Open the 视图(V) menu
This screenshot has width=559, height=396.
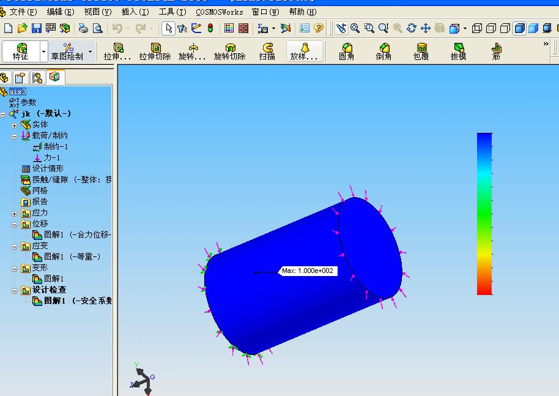pos(98,12)
